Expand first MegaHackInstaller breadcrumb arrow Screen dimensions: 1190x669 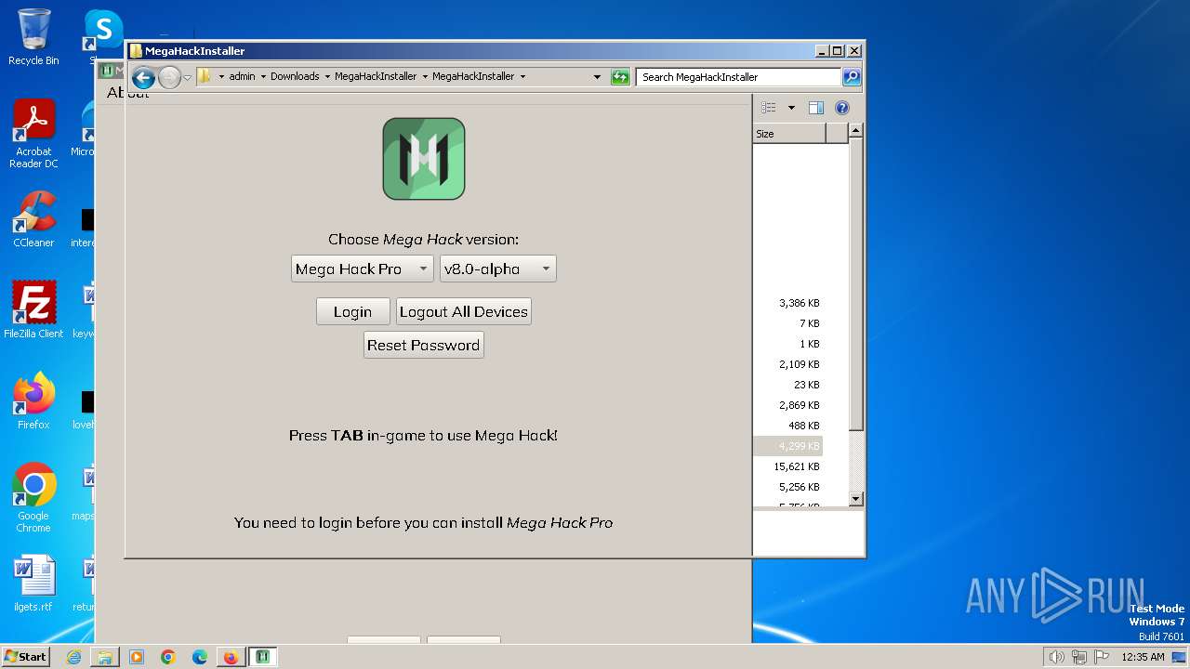coord(425,76)
